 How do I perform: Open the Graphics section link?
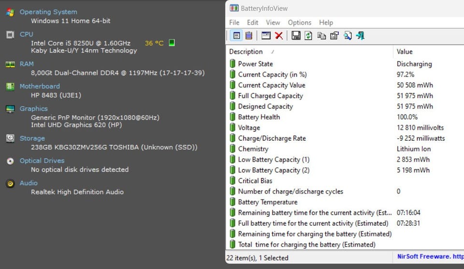pos(33,108)
